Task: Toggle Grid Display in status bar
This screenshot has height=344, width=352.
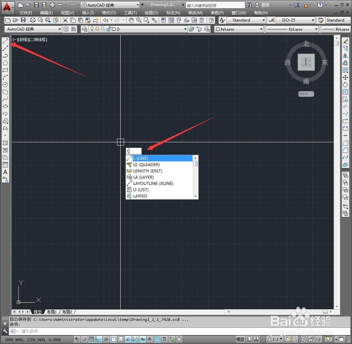Action: [92, 339]
